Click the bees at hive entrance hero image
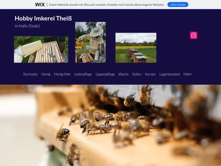The height and width of the screenshot is (166, 221). pos(110,125)
